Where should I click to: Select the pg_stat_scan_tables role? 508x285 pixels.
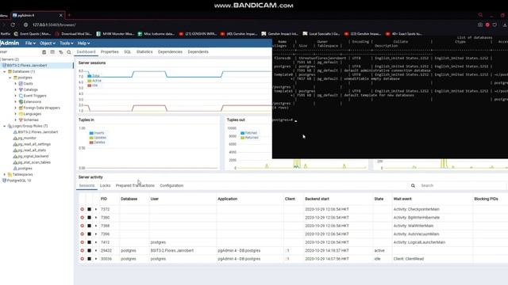[x=34, y=162]
